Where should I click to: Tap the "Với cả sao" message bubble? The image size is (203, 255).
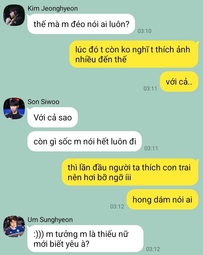(x=52, y=117)
